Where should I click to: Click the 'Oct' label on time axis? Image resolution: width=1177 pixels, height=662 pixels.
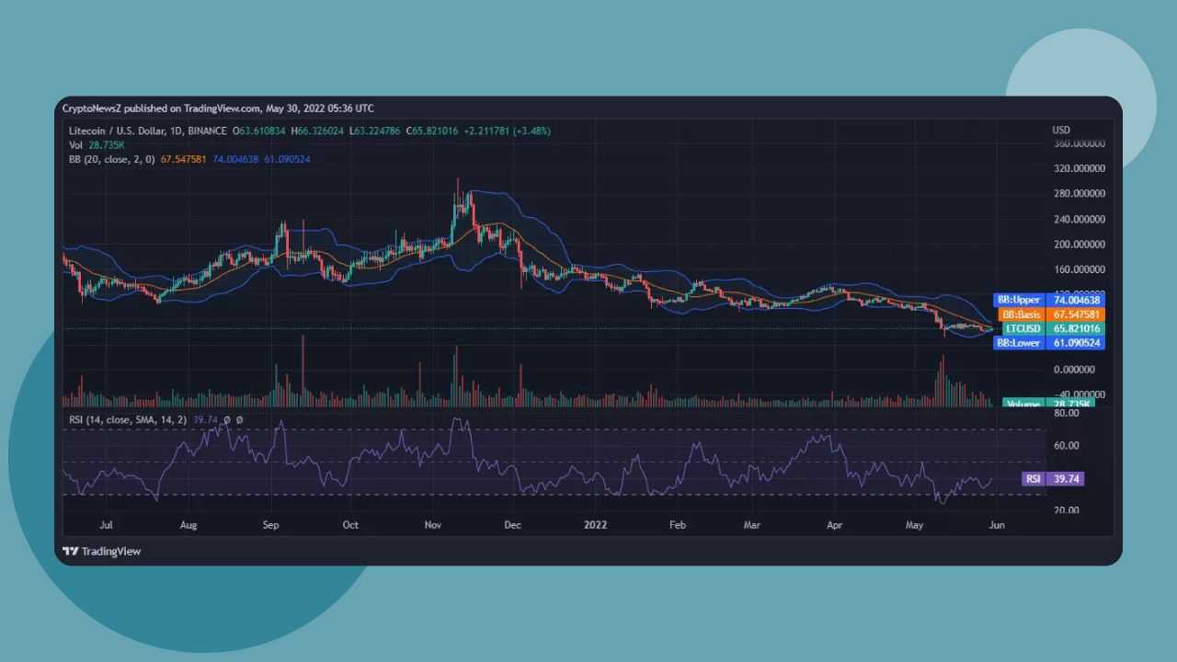pyautogui.click(x=350, y=525)
